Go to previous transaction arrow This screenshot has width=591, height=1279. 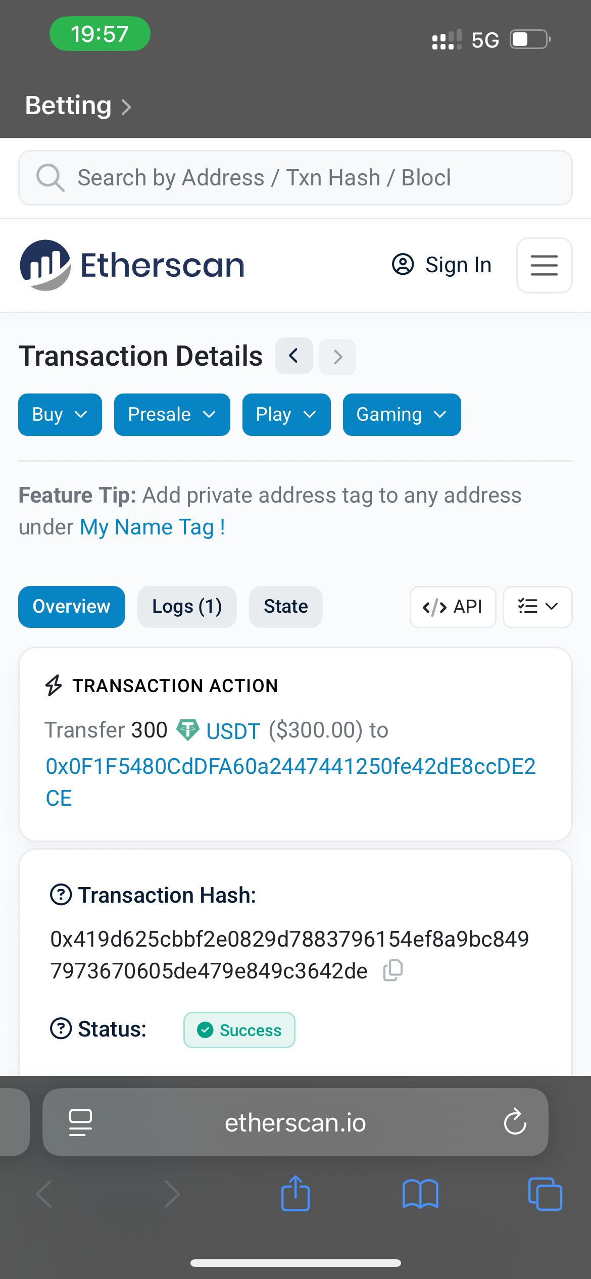294,356
